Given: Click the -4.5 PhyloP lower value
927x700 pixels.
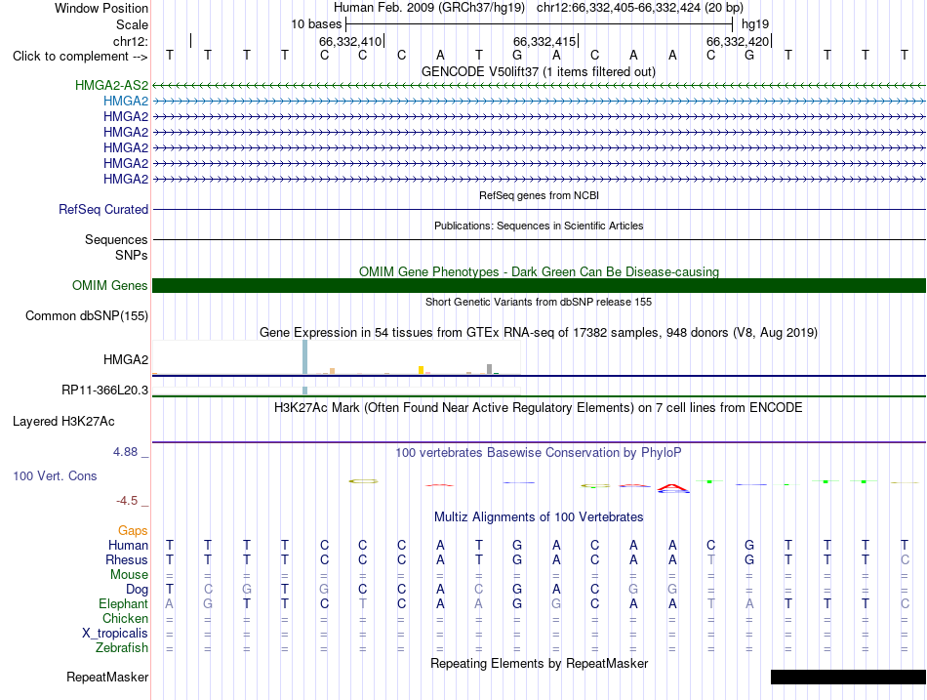Looking at the screenshot, I should click(x=127, y=501).
